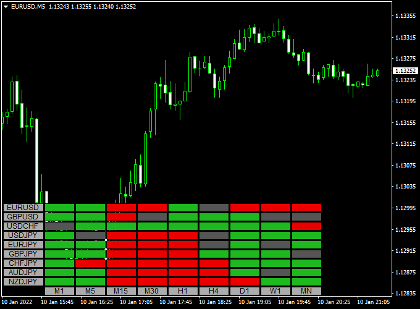Click the red NZDJPY D1 signal cell

point(245,282)
